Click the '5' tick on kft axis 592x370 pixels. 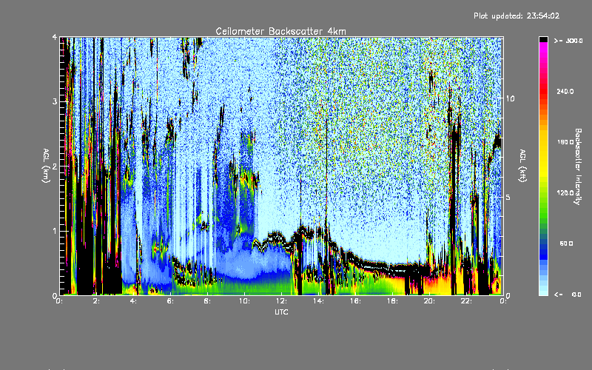pos(508,197)
